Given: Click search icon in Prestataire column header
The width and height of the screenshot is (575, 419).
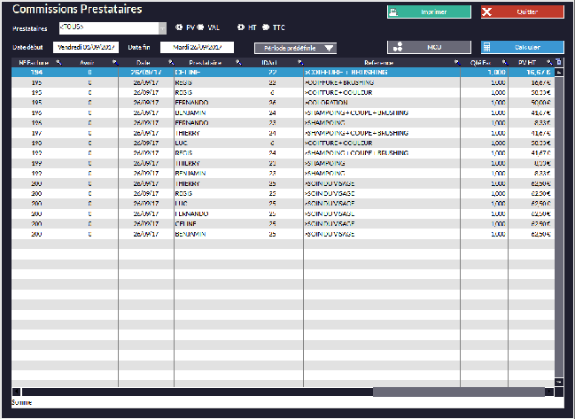Looking at the screenshot, I should tap(238, 63).
